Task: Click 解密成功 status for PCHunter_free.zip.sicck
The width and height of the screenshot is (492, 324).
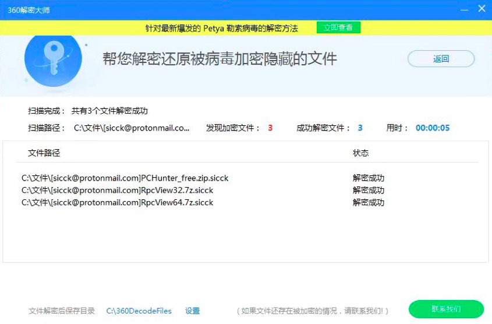Action: tap(369, 178)
